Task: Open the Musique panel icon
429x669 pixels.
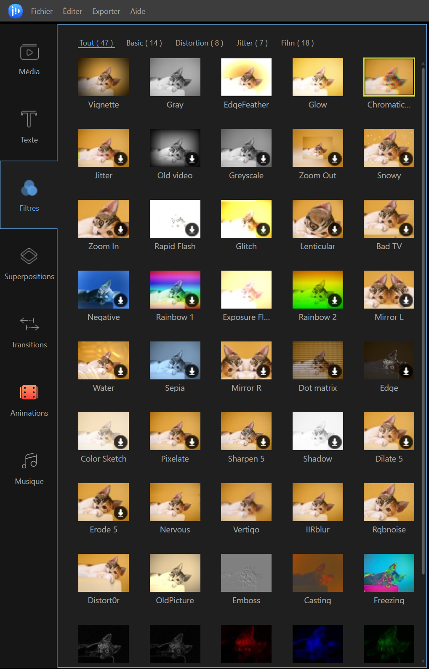Action: 29,461
